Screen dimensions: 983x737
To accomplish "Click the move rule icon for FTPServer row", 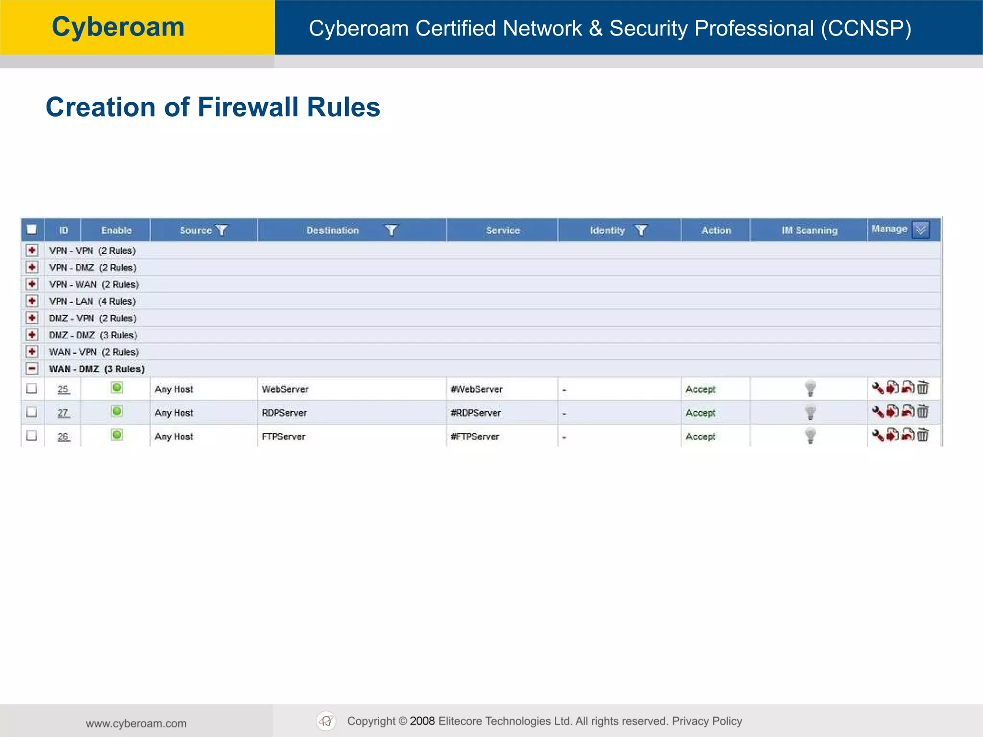I will [908, 435].
